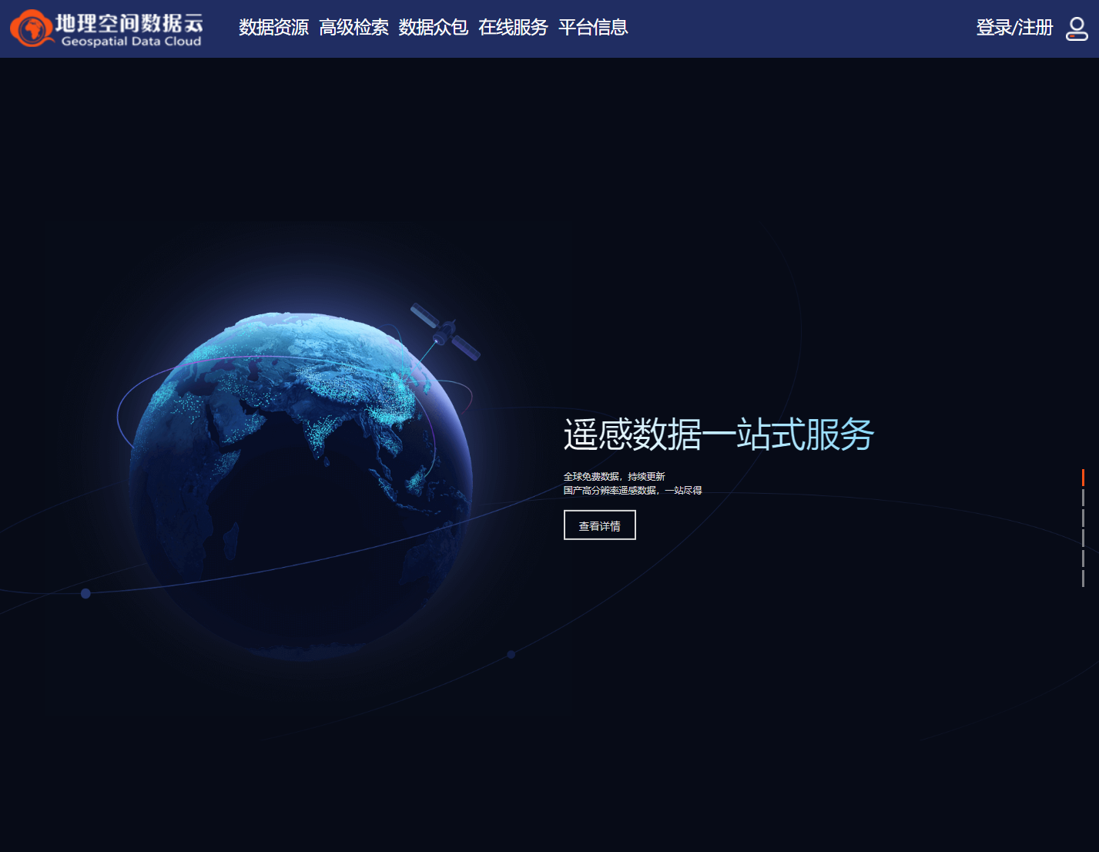
Task: Click the satellite graphic above the globe
Action: (445, 333)
